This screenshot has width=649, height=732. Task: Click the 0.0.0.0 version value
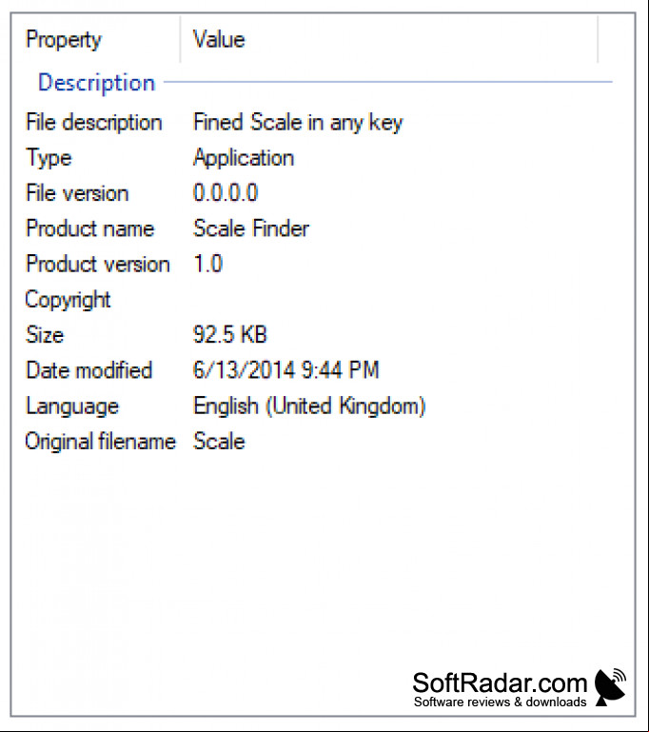pyautogui.click(x=226, y=193)
